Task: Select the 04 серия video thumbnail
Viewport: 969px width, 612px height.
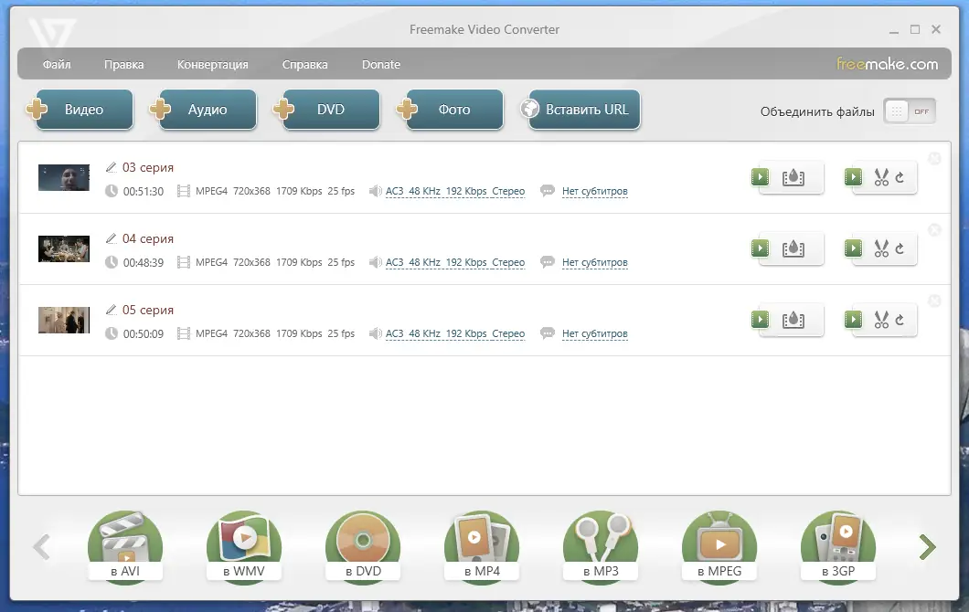Action: click(64, 248)
